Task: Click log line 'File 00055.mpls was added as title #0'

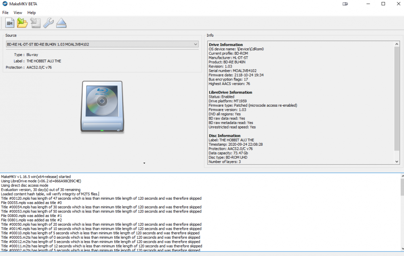Action: point(32,203)
